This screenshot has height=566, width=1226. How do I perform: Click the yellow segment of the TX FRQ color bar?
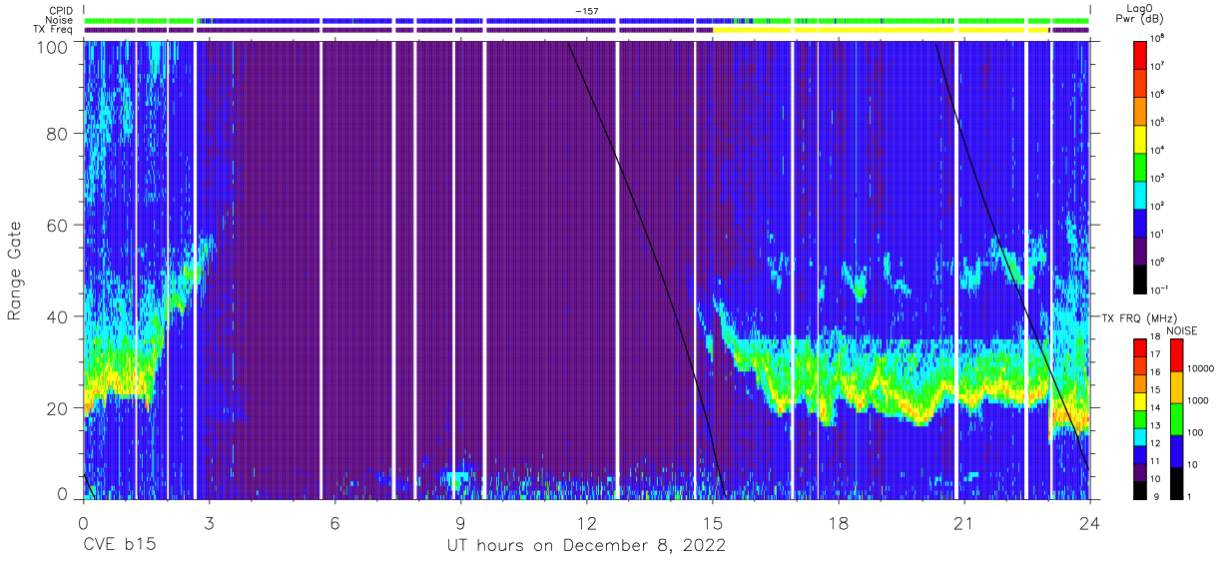tap(1141, 400)
